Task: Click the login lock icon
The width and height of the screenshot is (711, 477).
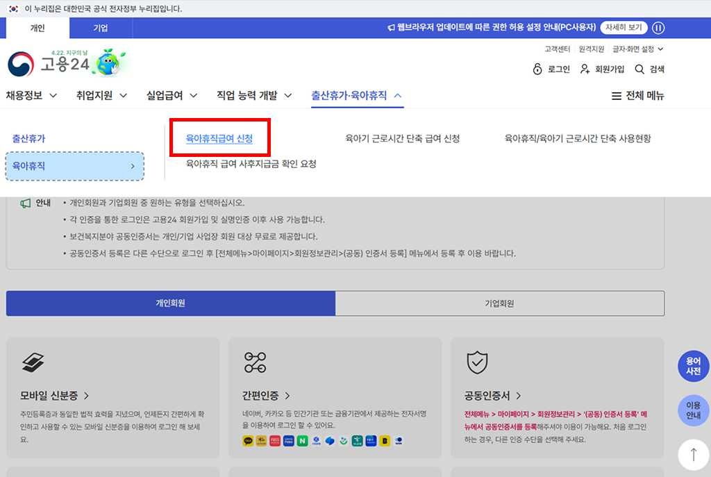Action: pyautogui.click(x=537, y=69)
